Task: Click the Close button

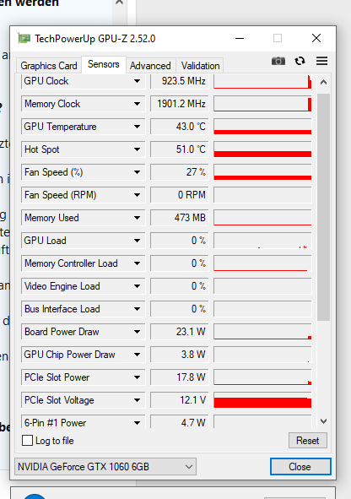Action: click(300, 467)
